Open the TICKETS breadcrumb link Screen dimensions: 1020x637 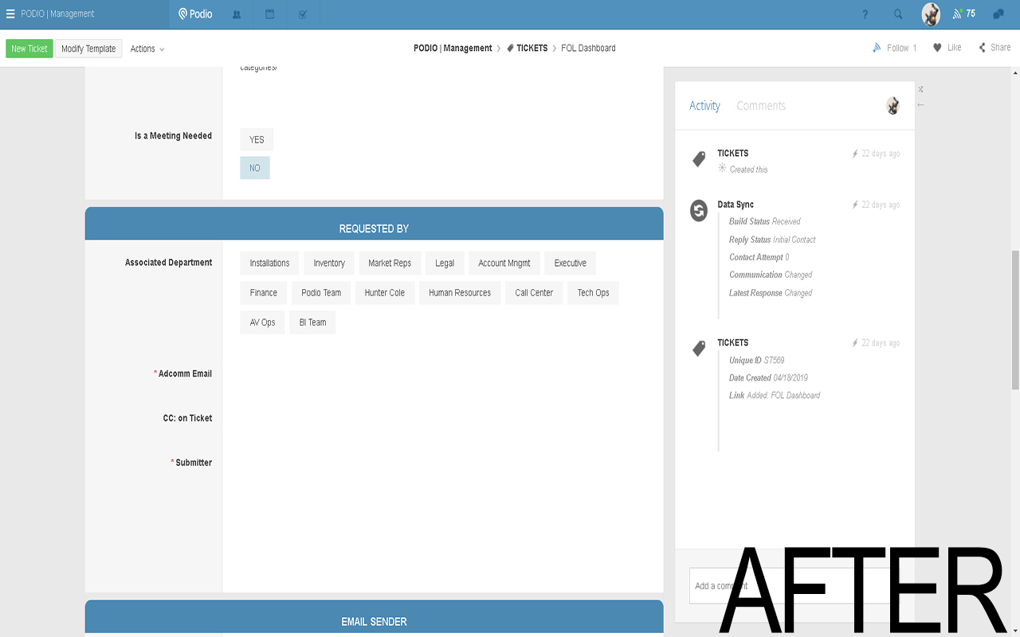[x=532, y=49]
